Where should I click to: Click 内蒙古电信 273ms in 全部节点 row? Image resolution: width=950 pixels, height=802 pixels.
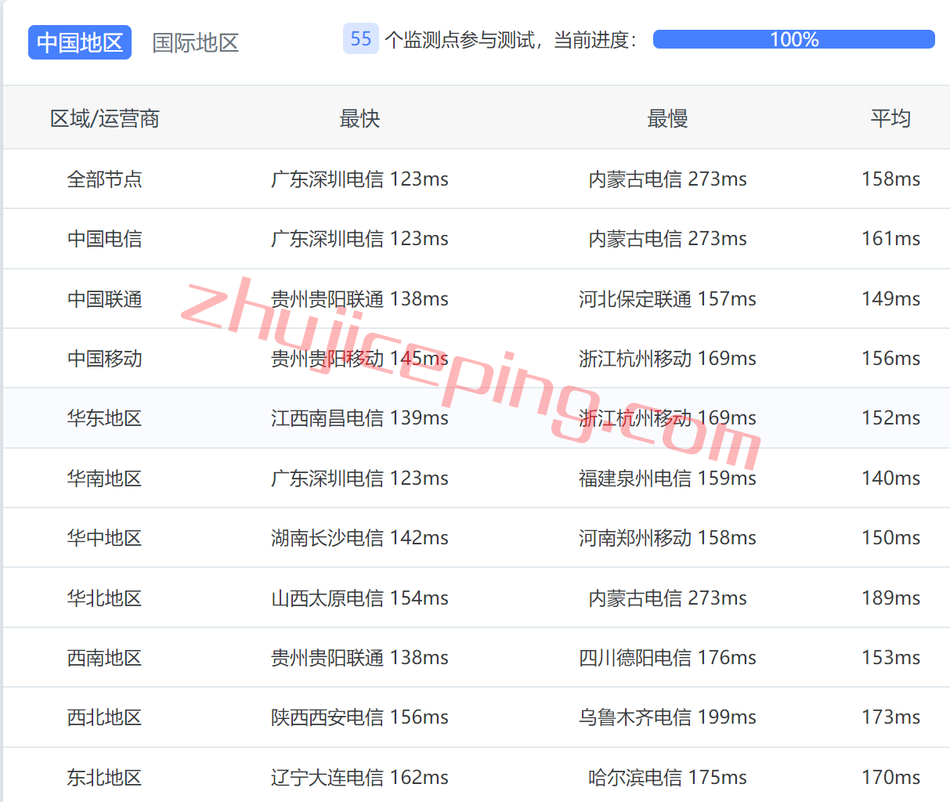(667, 179)
